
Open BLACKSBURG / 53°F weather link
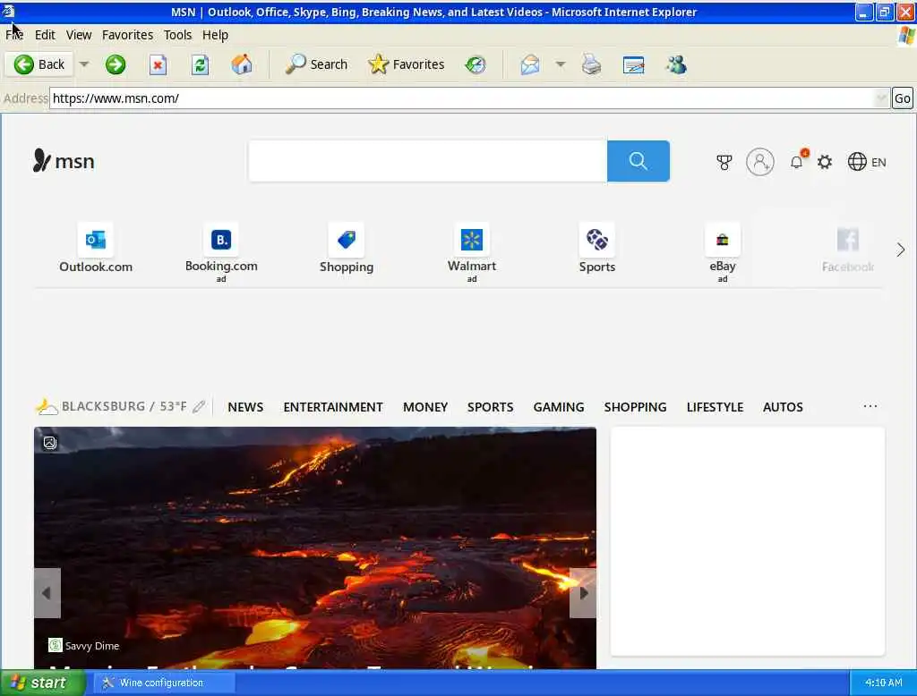tap(124, 406)
